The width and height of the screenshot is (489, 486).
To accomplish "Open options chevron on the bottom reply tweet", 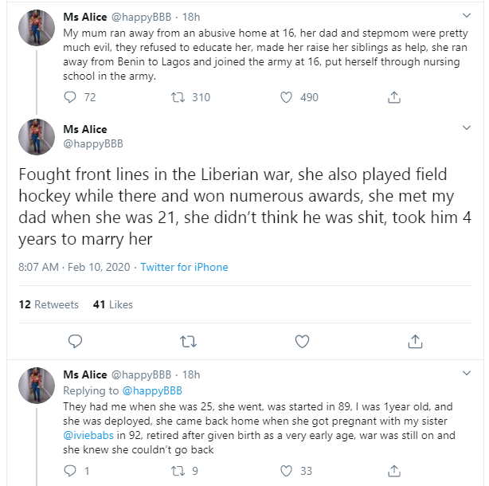I will (467, 373).
